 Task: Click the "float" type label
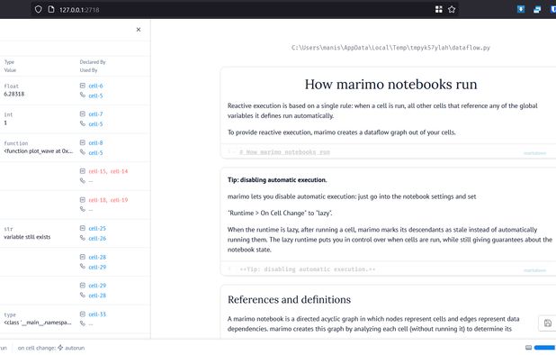point(12,86)
